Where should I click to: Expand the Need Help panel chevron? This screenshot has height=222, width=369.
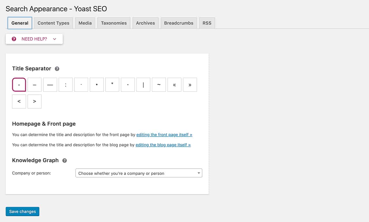(54, 39)
